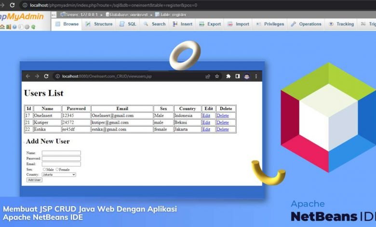This screenshot has width=376, height=227.
Task: Click cell 'estika@gmail.com'
Action: (122, 129)
